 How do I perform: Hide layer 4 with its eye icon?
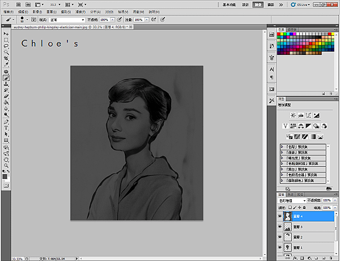(x=280, y=216)
